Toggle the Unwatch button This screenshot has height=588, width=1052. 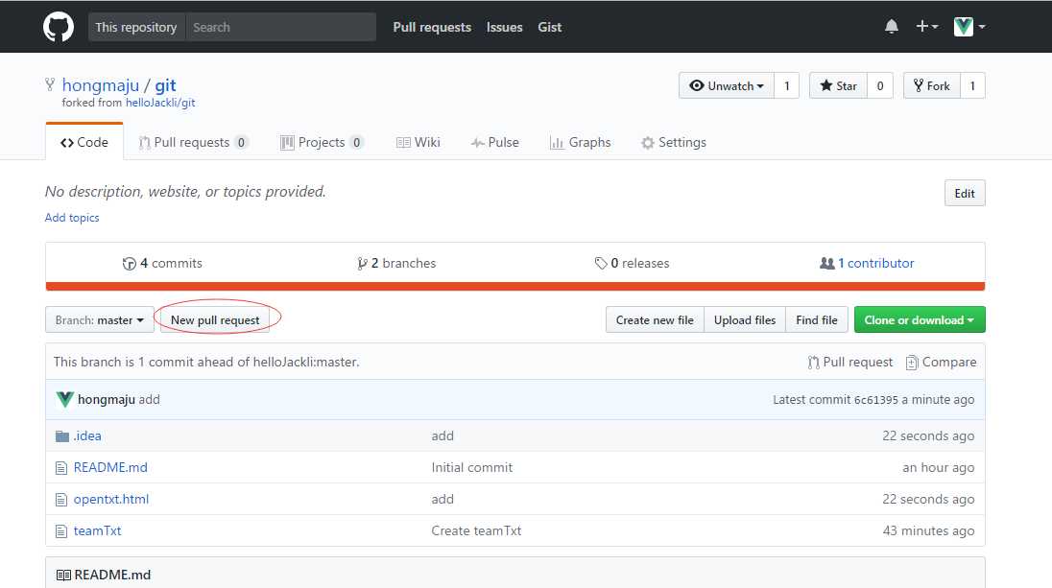[x=727, y=85]
